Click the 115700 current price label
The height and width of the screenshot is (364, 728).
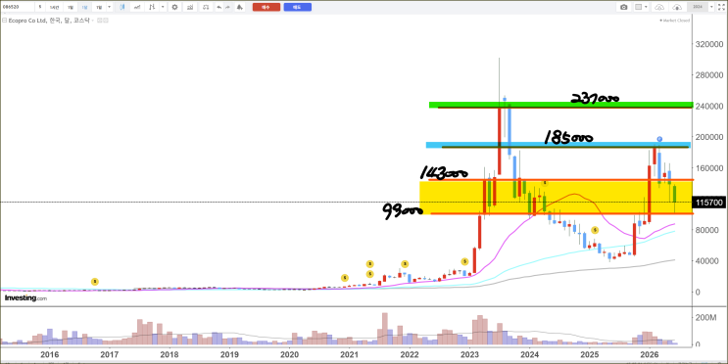(708, 203)
